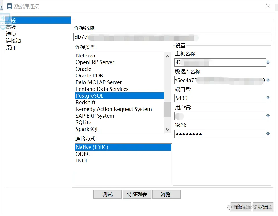Click the port number field showing 5433
Viewport: 278px width, 216px height.
tap(220, 98)
